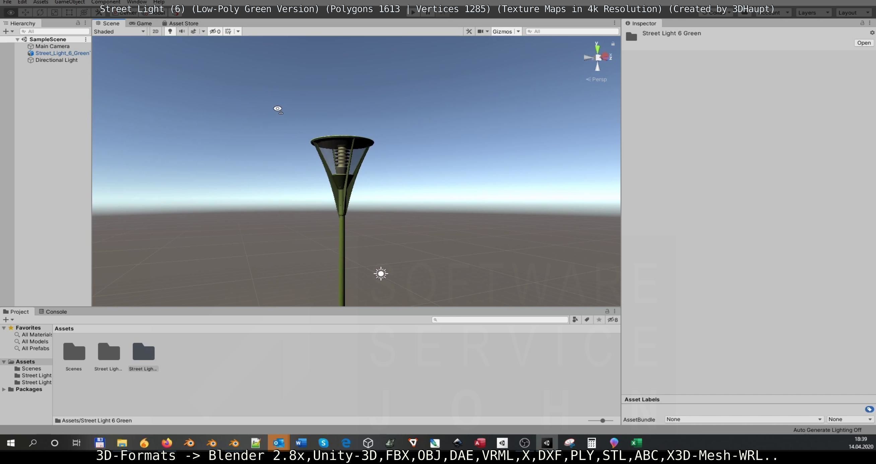The height and width of the screenshot is (464, 876).
Task: Open scene effects dropdown arrow
Action: coord(203,31)
